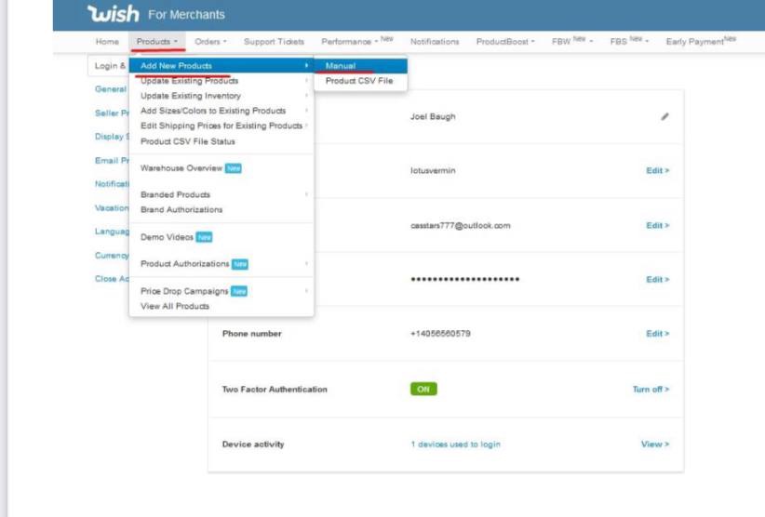Expand the FBS menu
The width and height of the screenshot is (765, 517).
coord(629,41)
